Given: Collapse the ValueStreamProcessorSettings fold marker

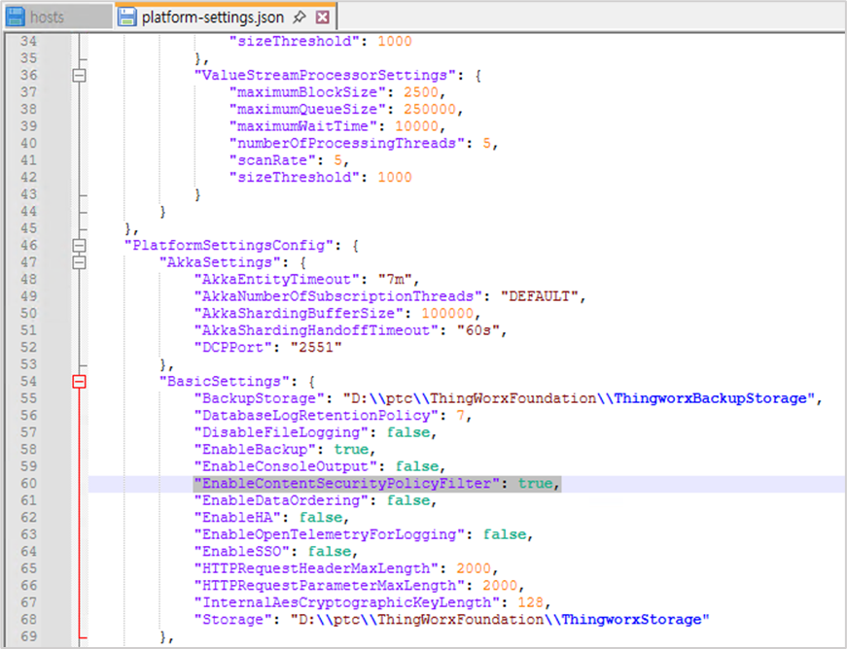Looking at the screenshot, I should pyautogui.click(x=79, y=75).
